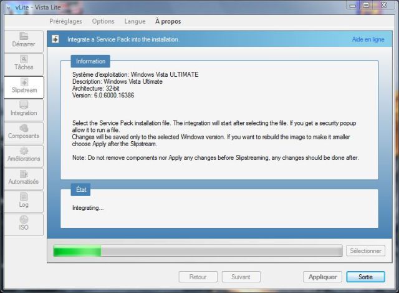This screenshot has height=293, width=399.
Task: Open the Améliorations sidebar section
Action: [24, 156]
